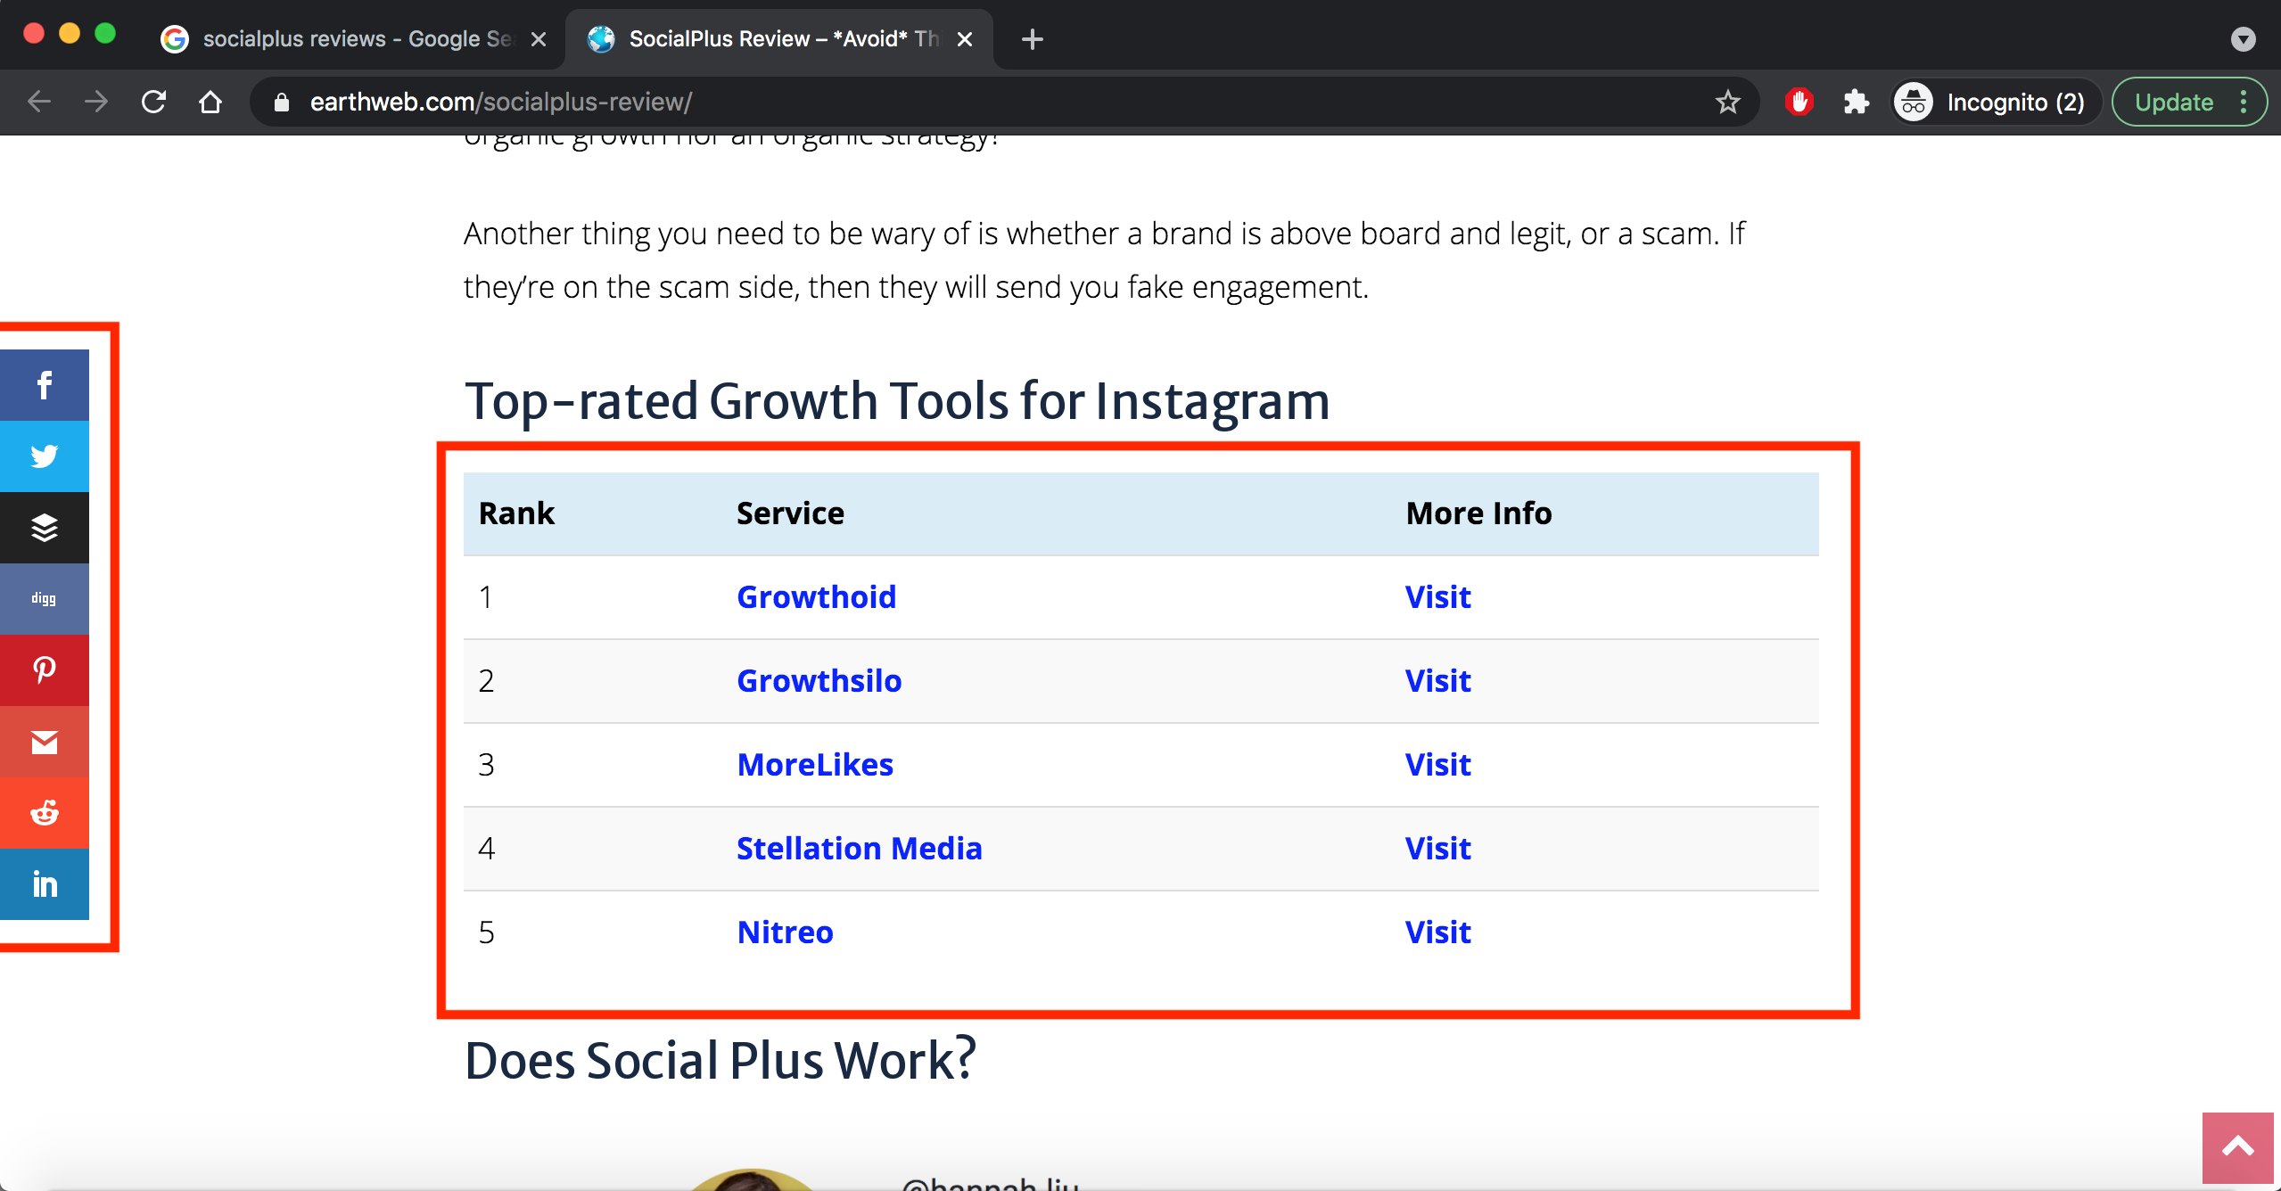The image size is (2281, 1191).
Task: Click the Service column header
Action: coord(790,513)
